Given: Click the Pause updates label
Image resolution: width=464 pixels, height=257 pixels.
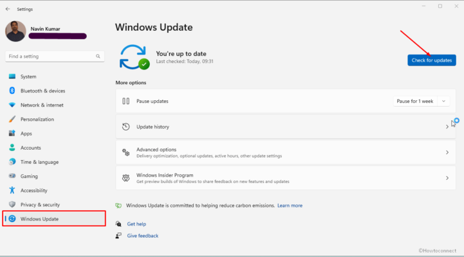Looking at the screenshot, I should click(x=153, y=101).
